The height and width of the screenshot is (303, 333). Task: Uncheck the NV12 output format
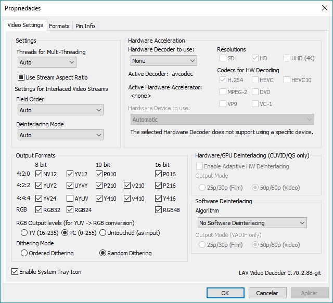click(39, 174)
